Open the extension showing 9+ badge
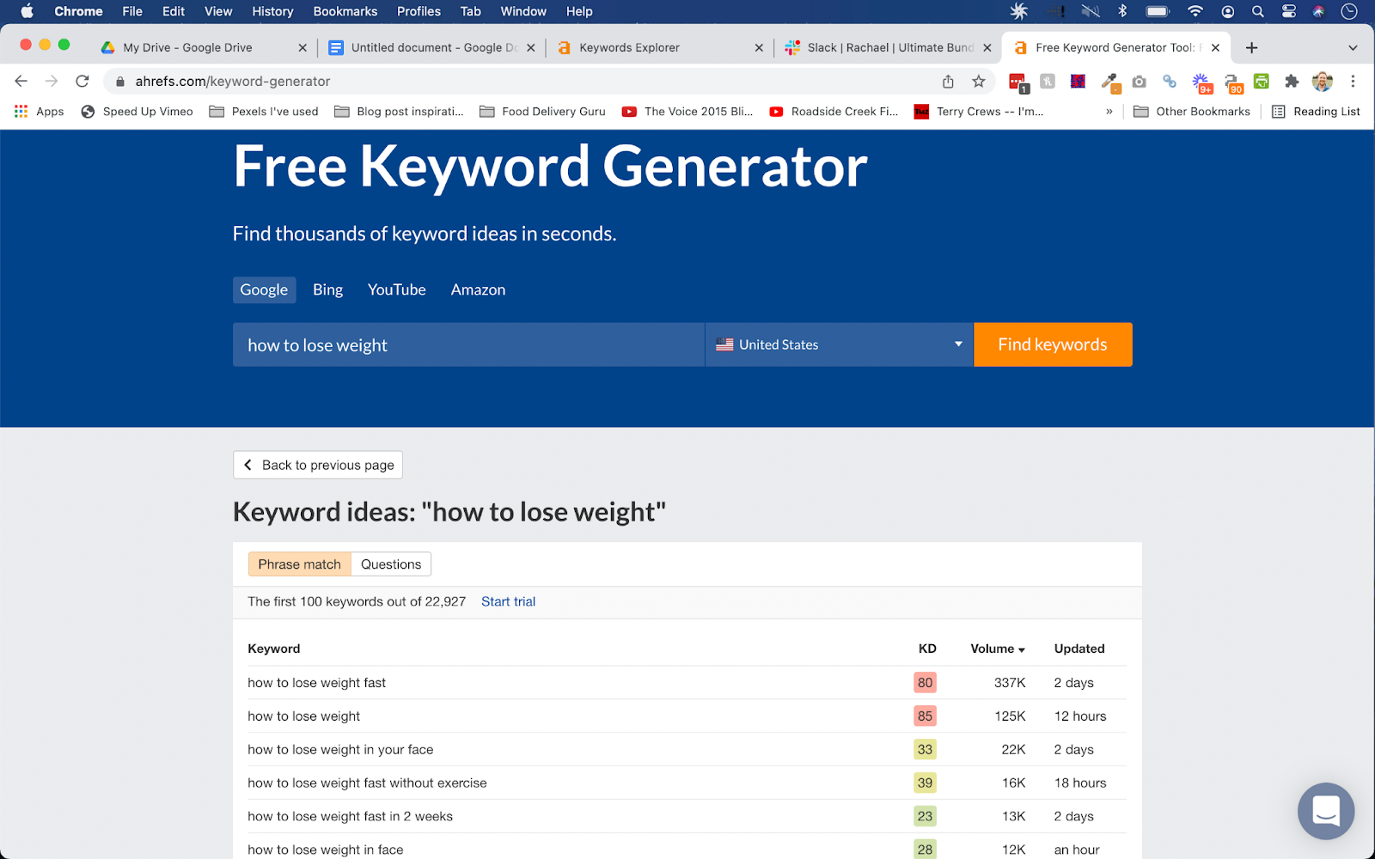1375x859 pixels. click(x=1201, y=82)
